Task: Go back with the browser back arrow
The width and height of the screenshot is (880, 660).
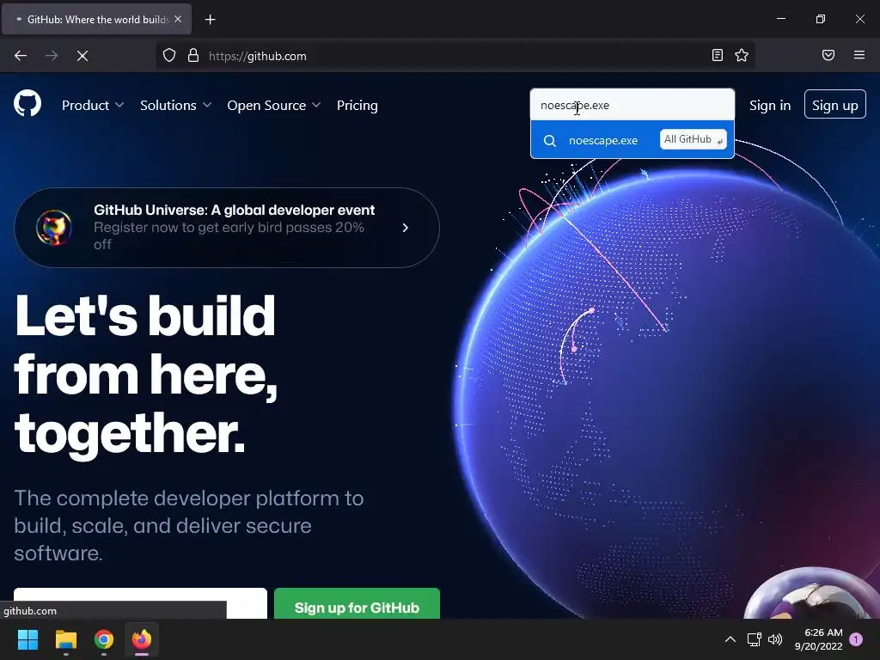Action: click(21, 56)
